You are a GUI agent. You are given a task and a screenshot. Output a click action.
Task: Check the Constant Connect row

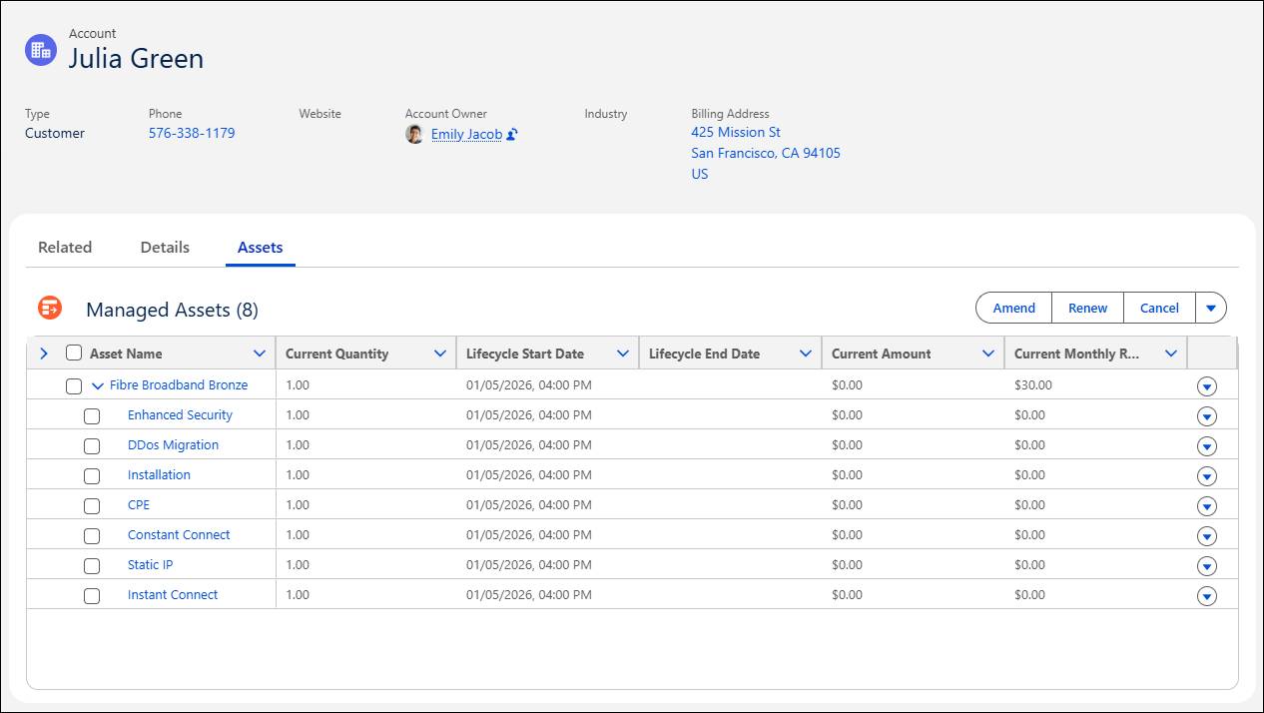pyautogui.click(x=92, y=535)
